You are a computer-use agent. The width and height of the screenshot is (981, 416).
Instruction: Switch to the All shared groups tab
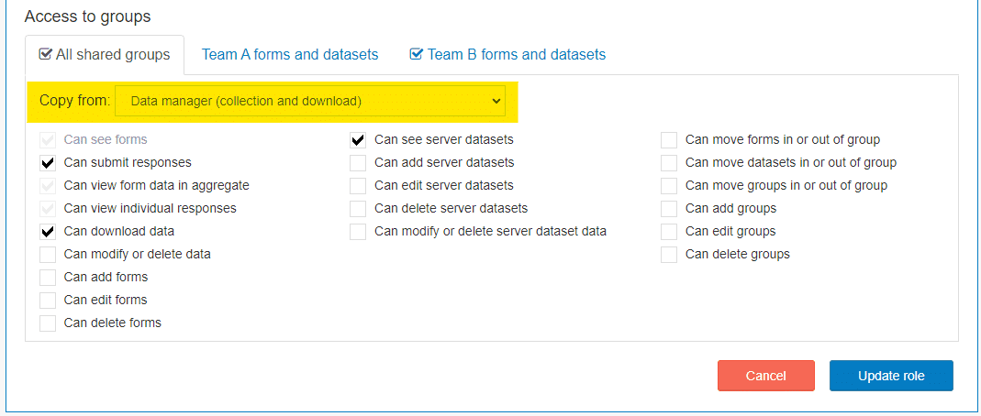pos(105,55)
